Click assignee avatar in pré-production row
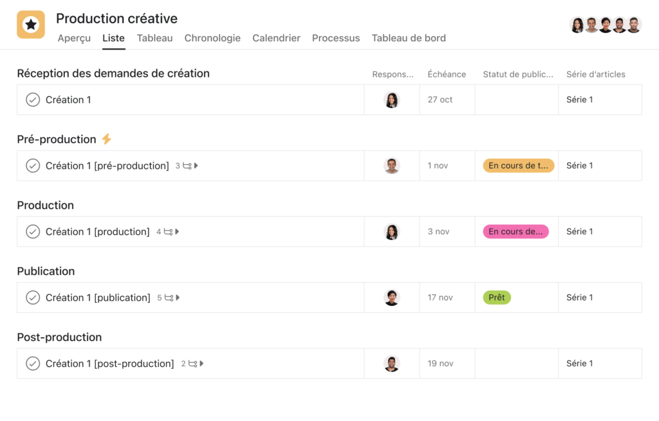The width and height of the screenshot is (659, 421). (392, 165)
